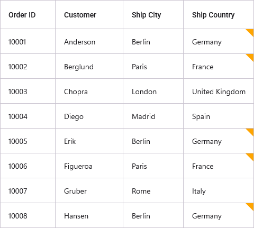Click the Madrid cell
The height and width of the screenshot is (228, 254).
pos(153,116)
